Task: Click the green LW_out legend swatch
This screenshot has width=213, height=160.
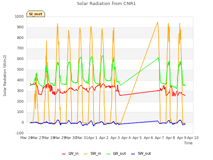Action: pyautogui.click(x=108, y=154)
